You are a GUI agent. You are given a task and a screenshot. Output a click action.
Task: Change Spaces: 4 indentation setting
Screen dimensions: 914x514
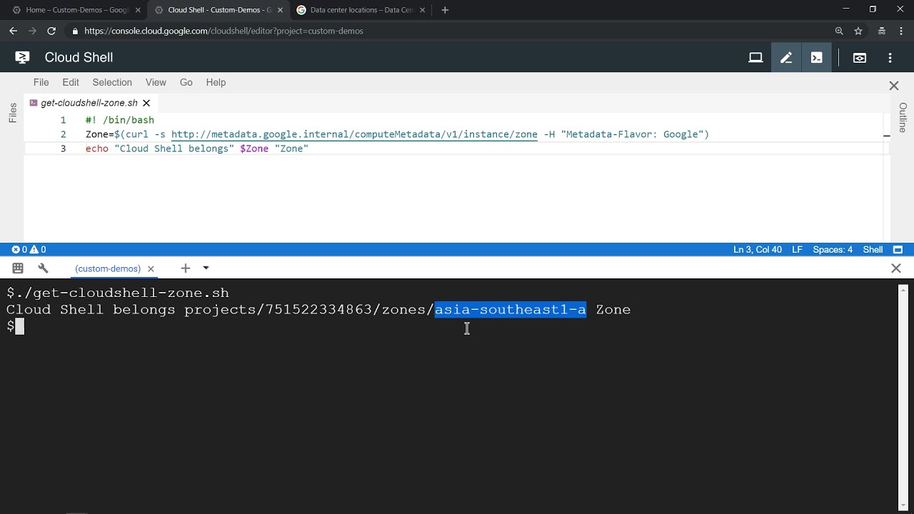click(833, 250)
